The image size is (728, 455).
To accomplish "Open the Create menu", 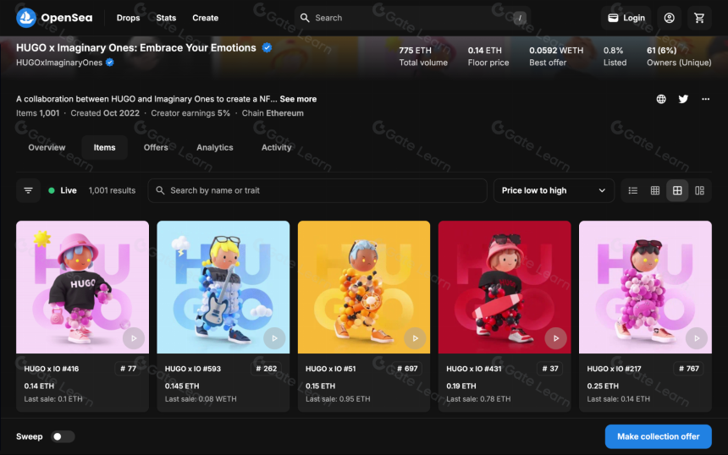I will click(x=205, y=18).
